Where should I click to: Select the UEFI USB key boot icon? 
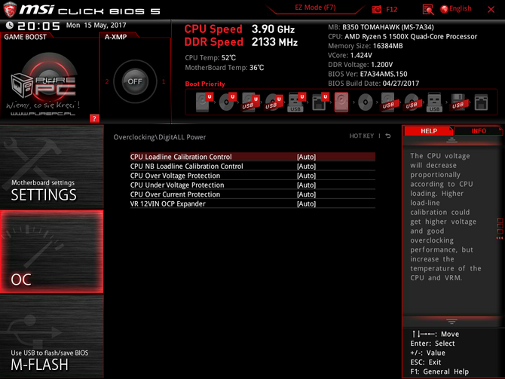click(296, 102)
